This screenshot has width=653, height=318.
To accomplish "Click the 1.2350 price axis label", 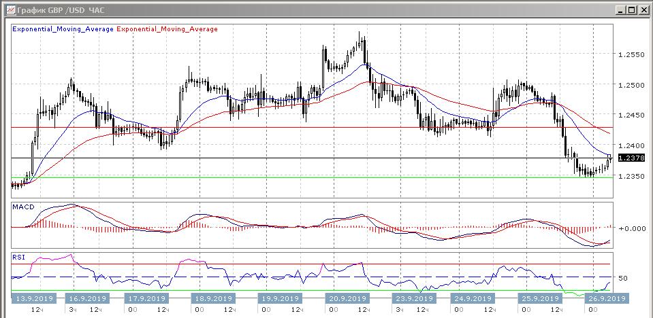I will point(631,176).
